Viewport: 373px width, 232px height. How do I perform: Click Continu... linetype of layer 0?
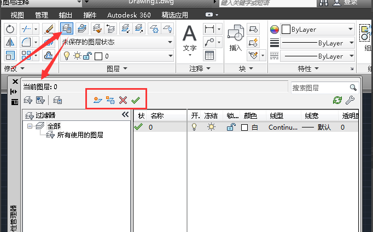pyautogui.click(x=283, y=127)
